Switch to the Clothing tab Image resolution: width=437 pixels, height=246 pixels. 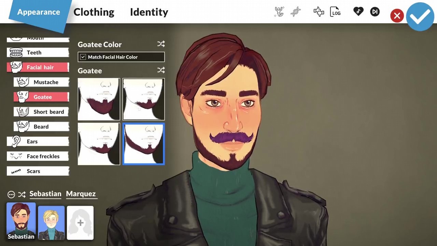(94, 12)
